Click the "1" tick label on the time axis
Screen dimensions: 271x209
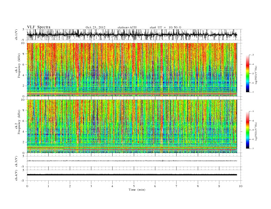click(x=48, y=186)
